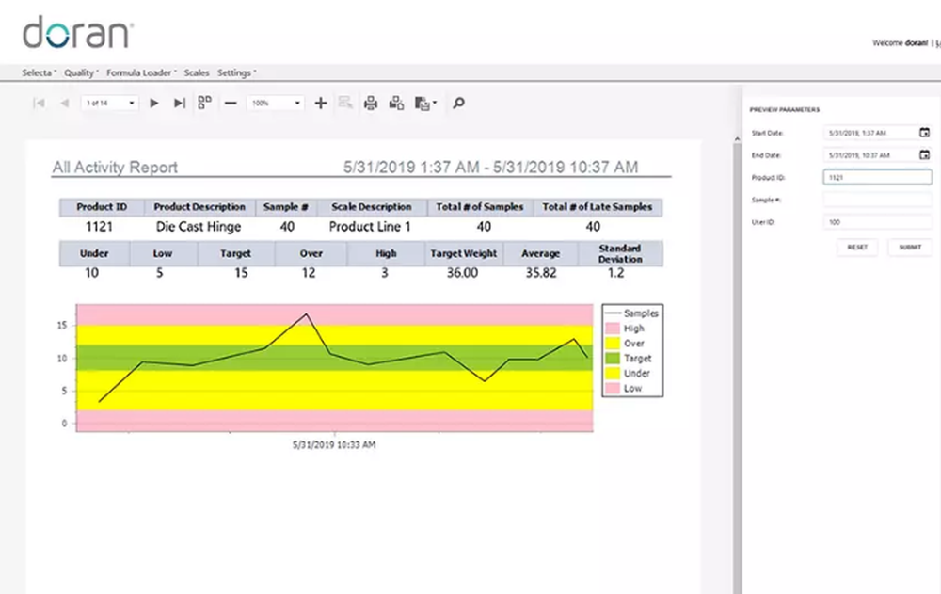The width and height of the screenshot is (941, 594).
Task: Open the Quality menu
Action: tap(80, 72)
